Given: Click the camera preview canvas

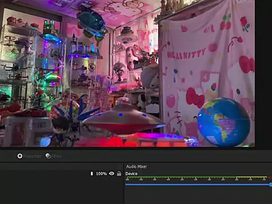Looking at the screenshot, I should pyautogui.click(x=127, y=73).
